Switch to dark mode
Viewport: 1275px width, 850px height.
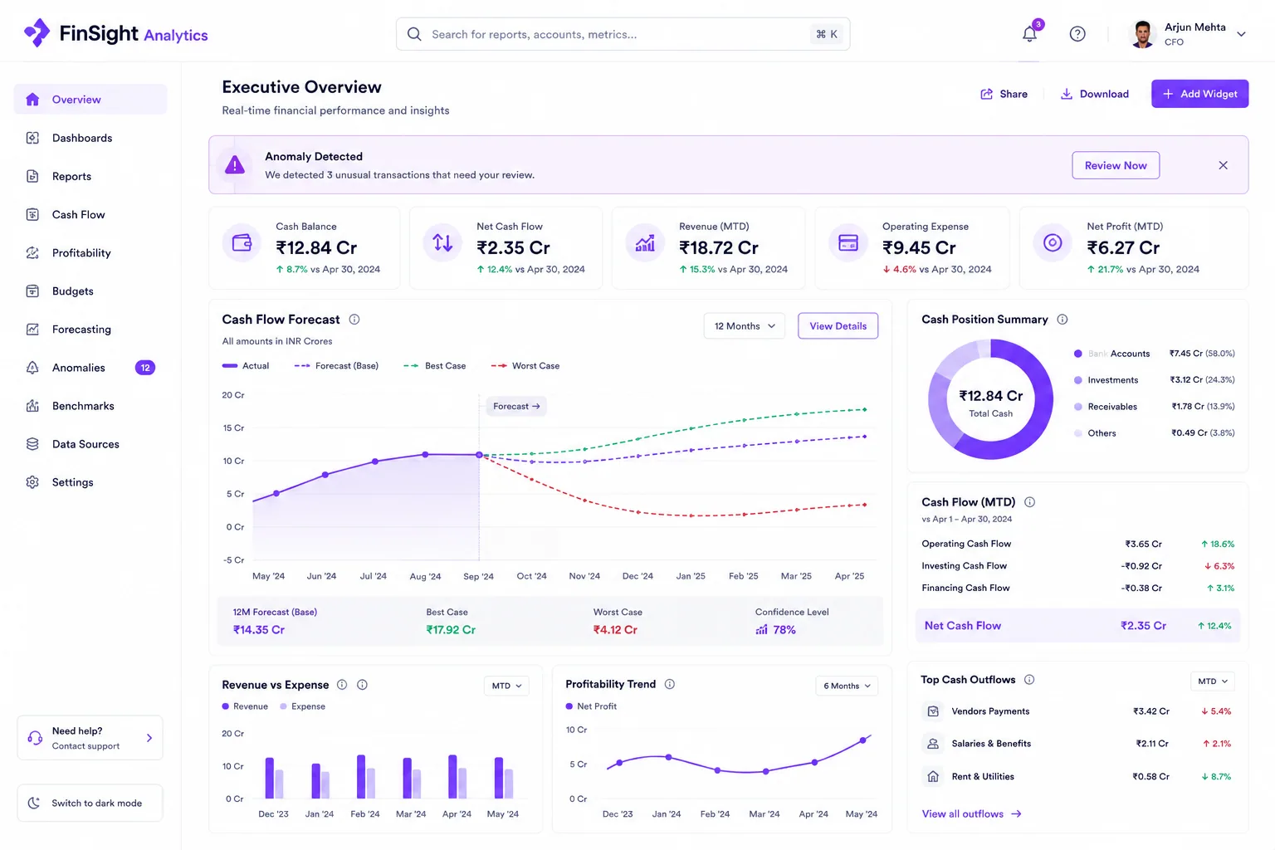tap(90, 804)
